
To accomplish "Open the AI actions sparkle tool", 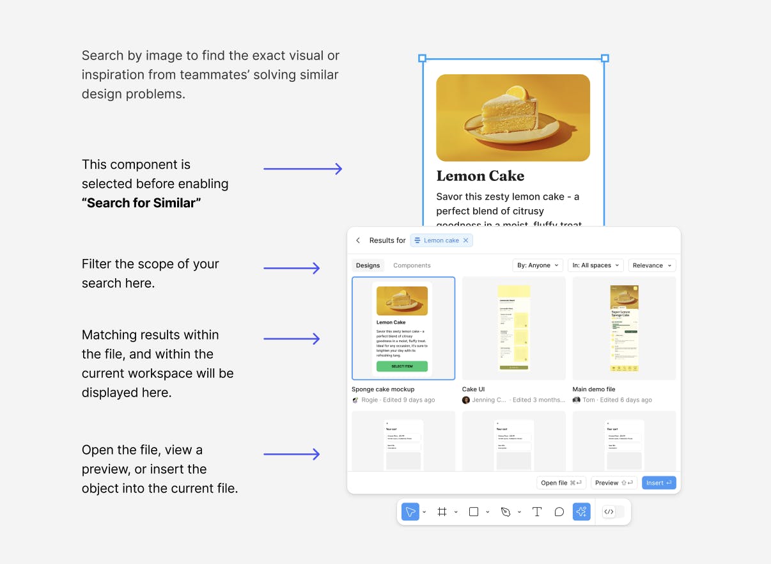I will tap(582, 512).
